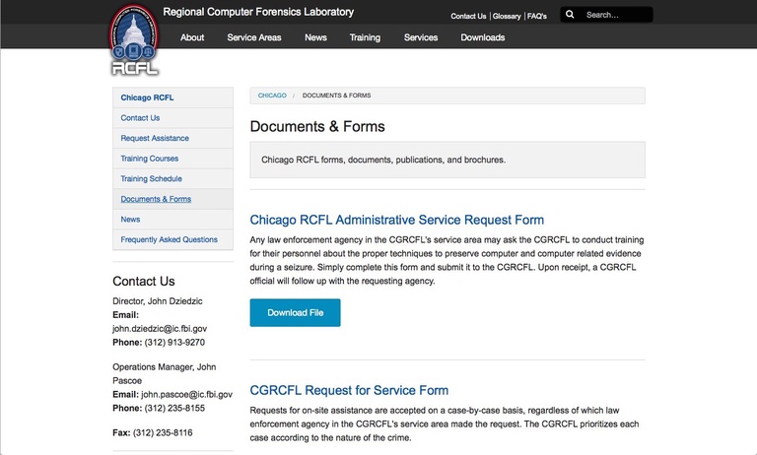Select Chicago RCFL in the sidebar
This screenshot has height=455, width=757.
pos(172,97)
